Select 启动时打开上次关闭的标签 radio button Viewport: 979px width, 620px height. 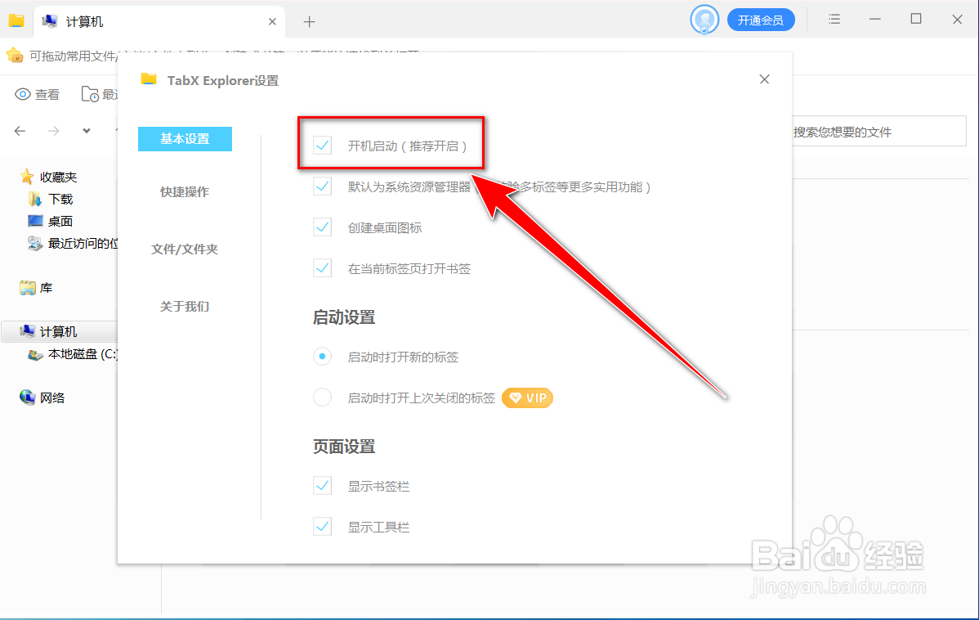click(322, 398)
